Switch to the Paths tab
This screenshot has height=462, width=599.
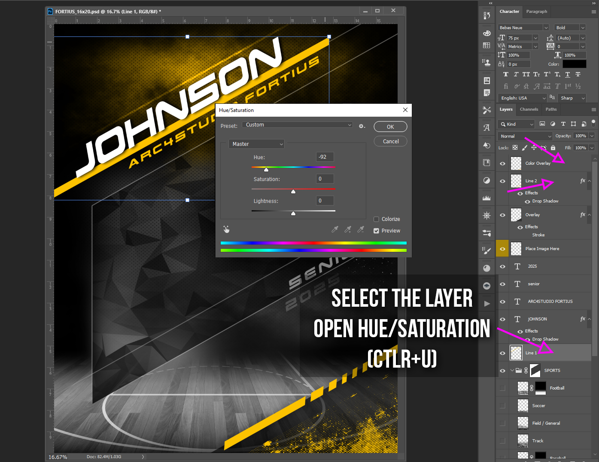[551, 109]
